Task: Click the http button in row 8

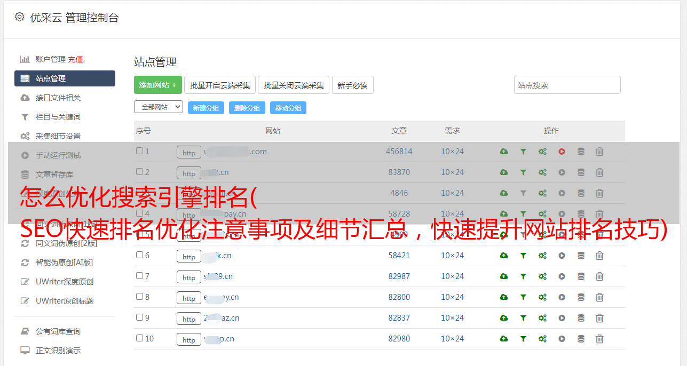Action: click(x=189, y=298)
